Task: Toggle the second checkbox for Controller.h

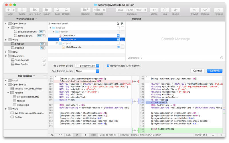Action: (x=123, y=35)
